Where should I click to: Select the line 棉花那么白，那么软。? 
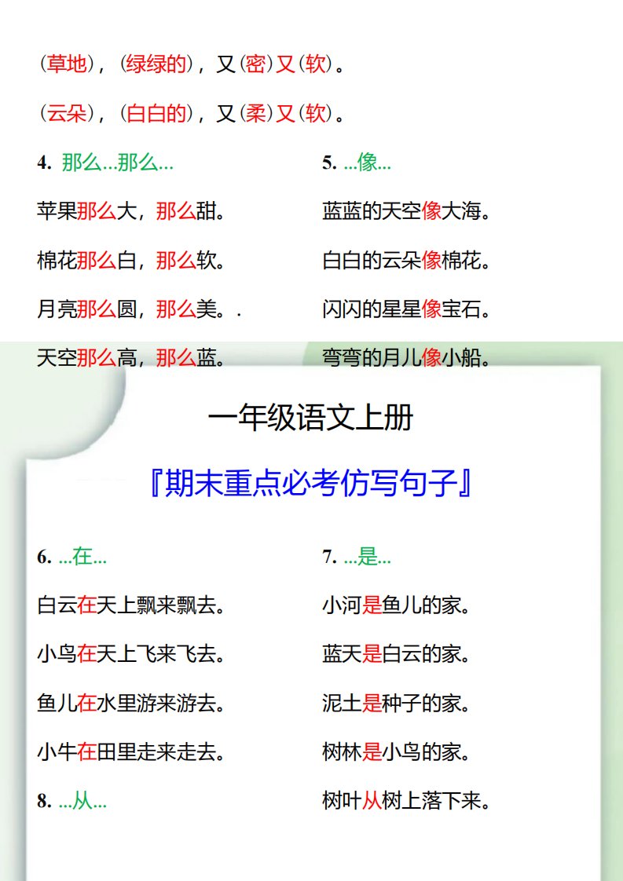pyautogui.click(x=131, y=261)
